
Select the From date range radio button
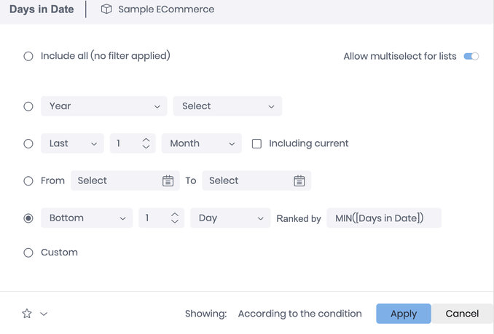(x=28, y=181)
